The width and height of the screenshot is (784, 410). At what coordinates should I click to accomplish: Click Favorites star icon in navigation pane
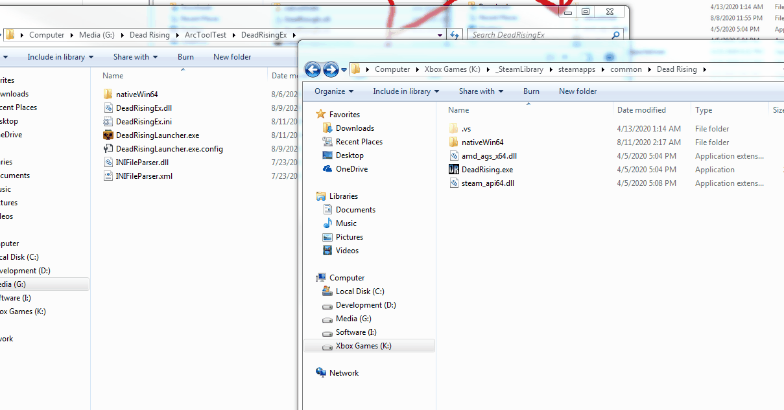tap(320, 115)
